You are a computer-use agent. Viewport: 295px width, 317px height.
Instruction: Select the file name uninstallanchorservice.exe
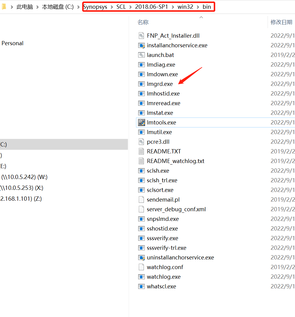[x=180, y=258]
